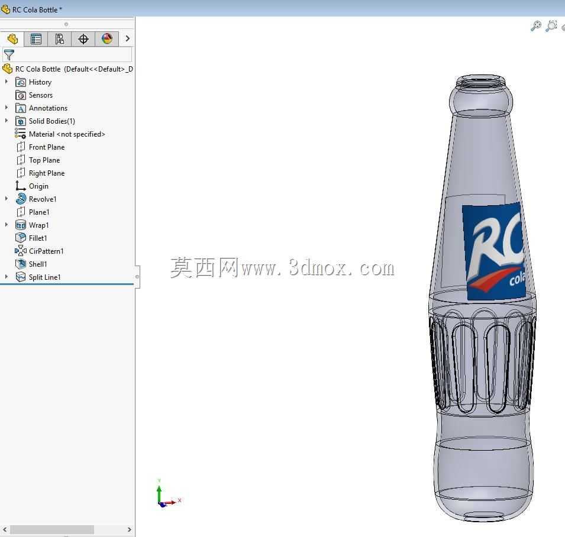Expand the History folder
The height and width of the screenshot is (537, 565).
coord(6,82)
